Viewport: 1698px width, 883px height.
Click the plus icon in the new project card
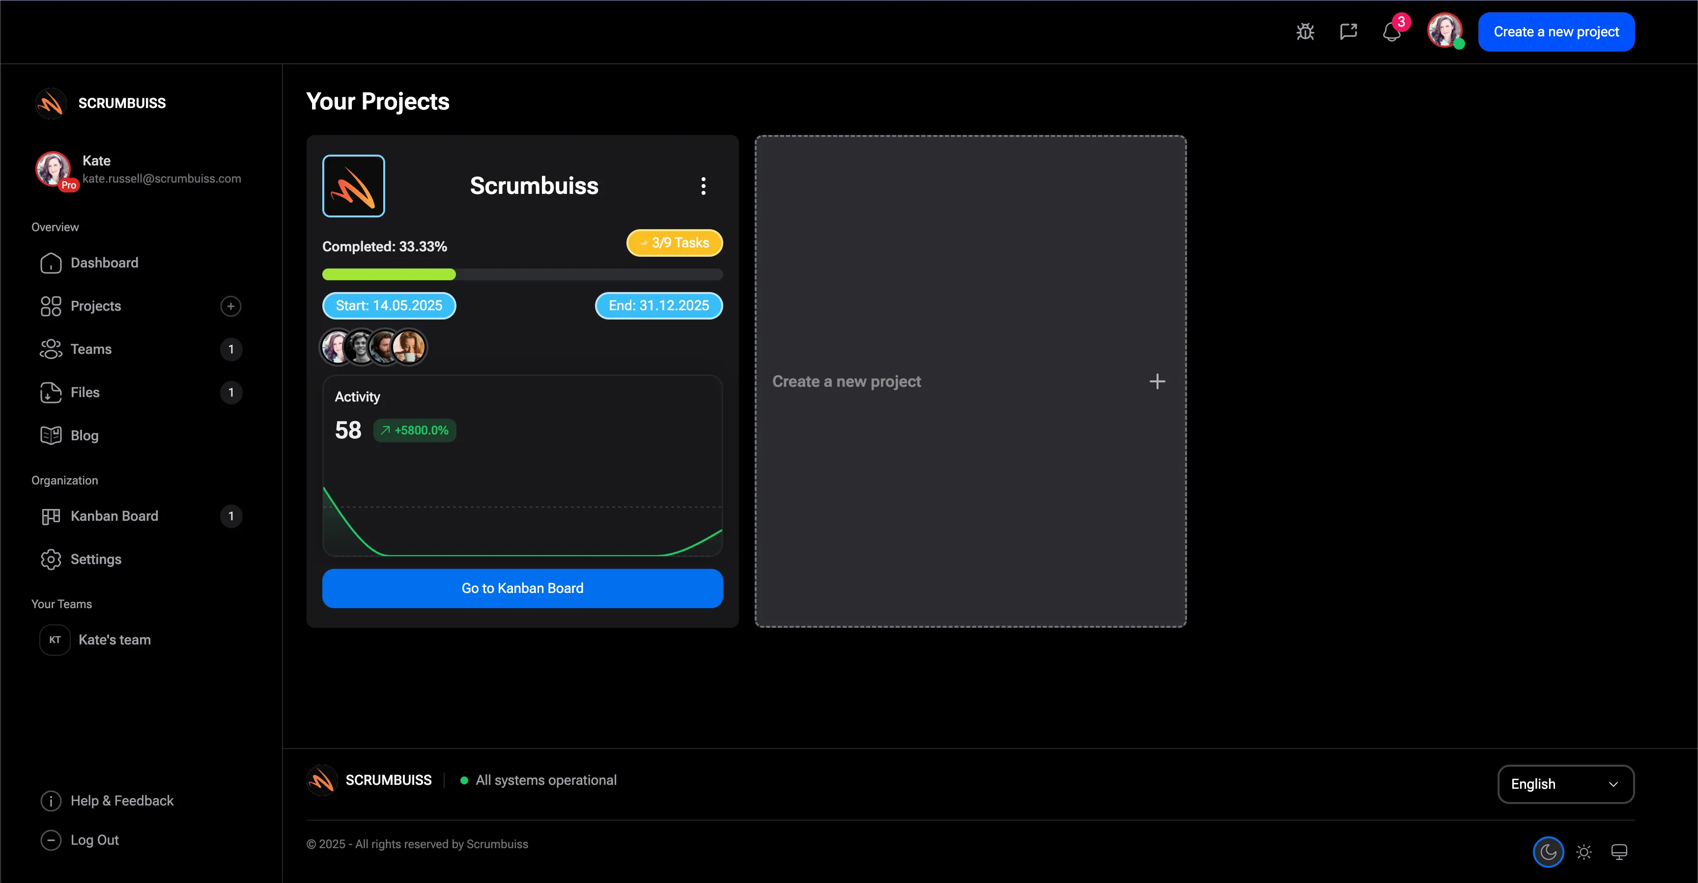click(1157, 381)
